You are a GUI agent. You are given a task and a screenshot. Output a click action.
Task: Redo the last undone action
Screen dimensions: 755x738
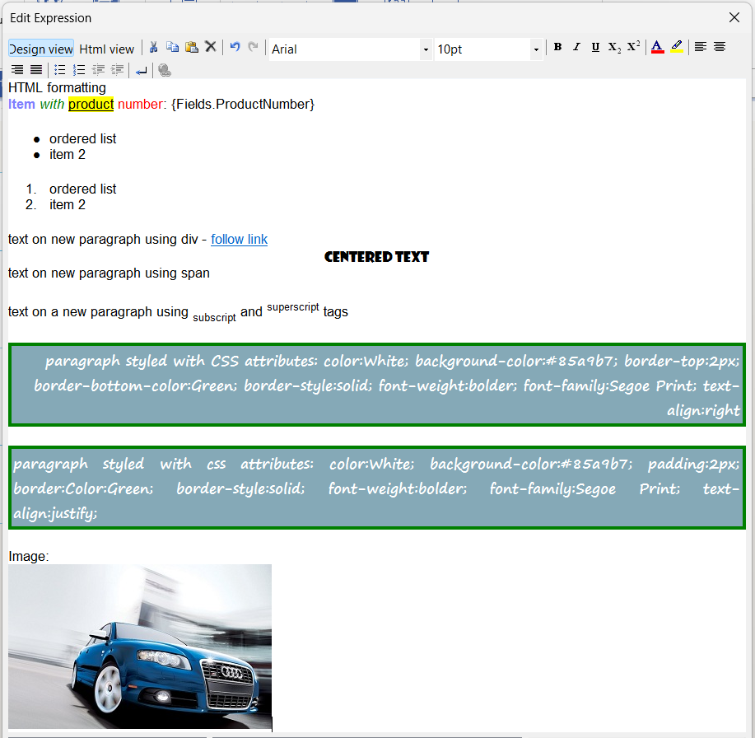pos(253,47)
